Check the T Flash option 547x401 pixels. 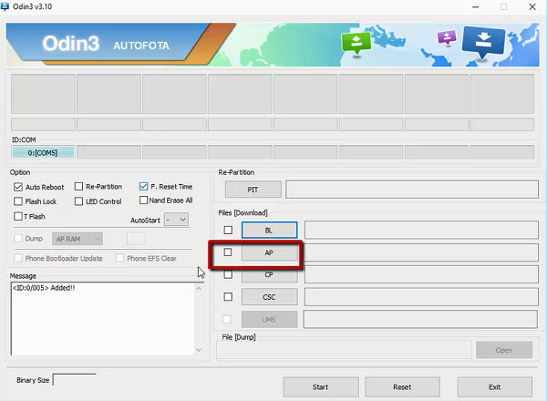point(18,216)
